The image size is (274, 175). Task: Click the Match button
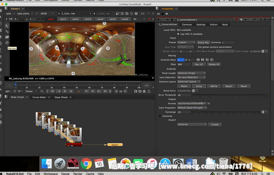[x=184, y=86]
